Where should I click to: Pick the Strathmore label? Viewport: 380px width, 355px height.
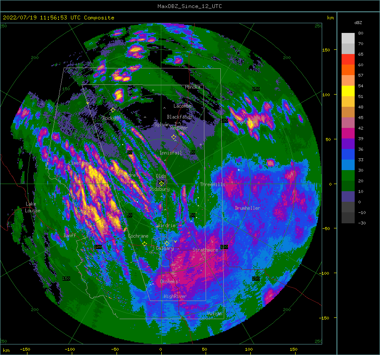tap(205, 250)
